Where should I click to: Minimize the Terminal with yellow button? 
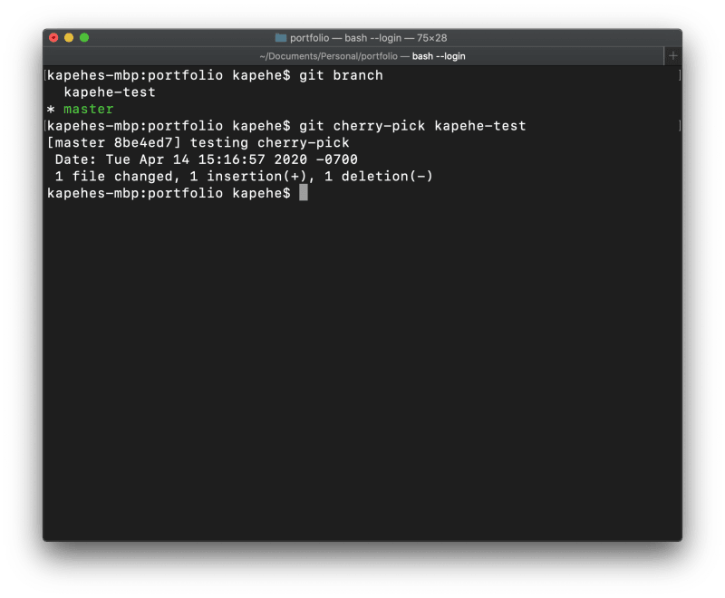(x=69, y=38)
